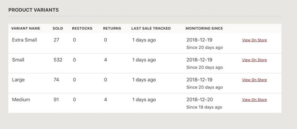
Task: Open View On Store for Extra Small
Action: [x=254, y=40]
